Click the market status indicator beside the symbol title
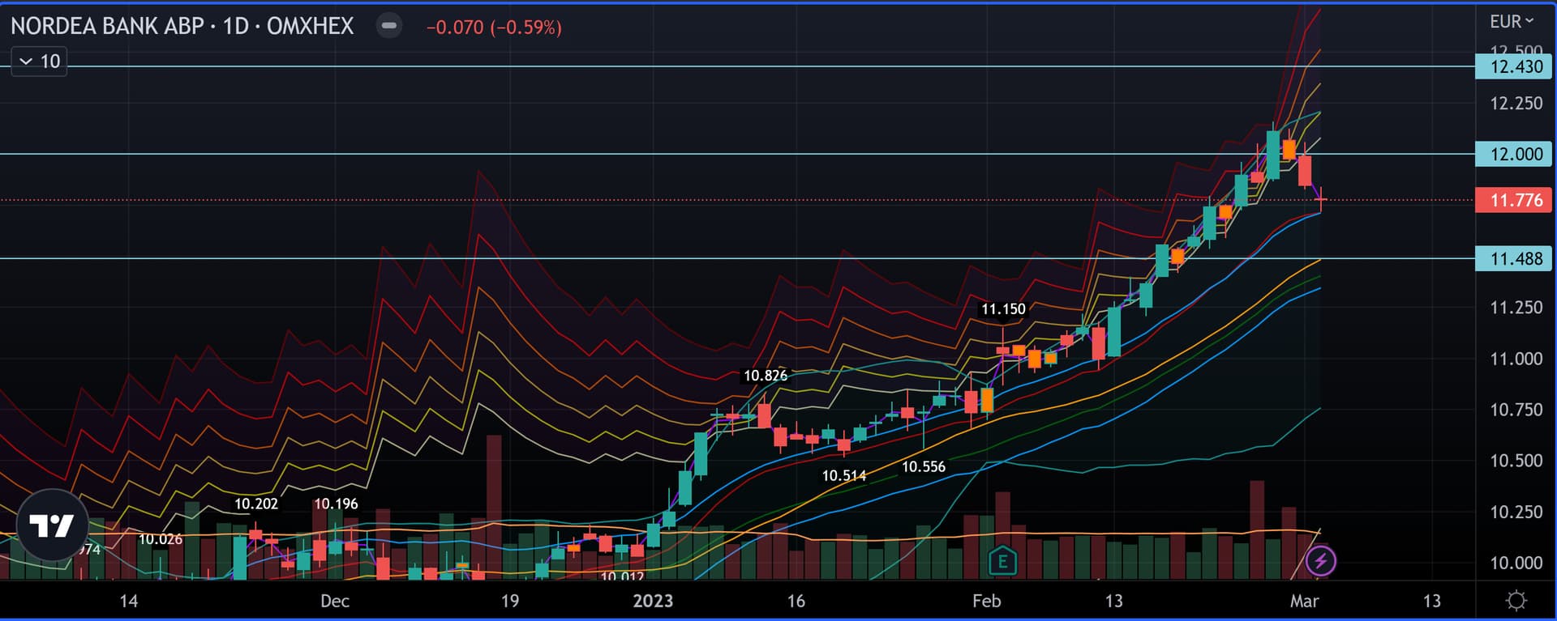Viewport: 1557px width, 621px height. point(389,26)
